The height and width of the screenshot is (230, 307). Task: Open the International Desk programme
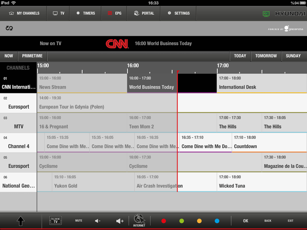click(262, 83)
